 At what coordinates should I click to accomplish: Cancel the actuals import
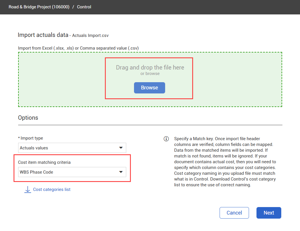234,213
